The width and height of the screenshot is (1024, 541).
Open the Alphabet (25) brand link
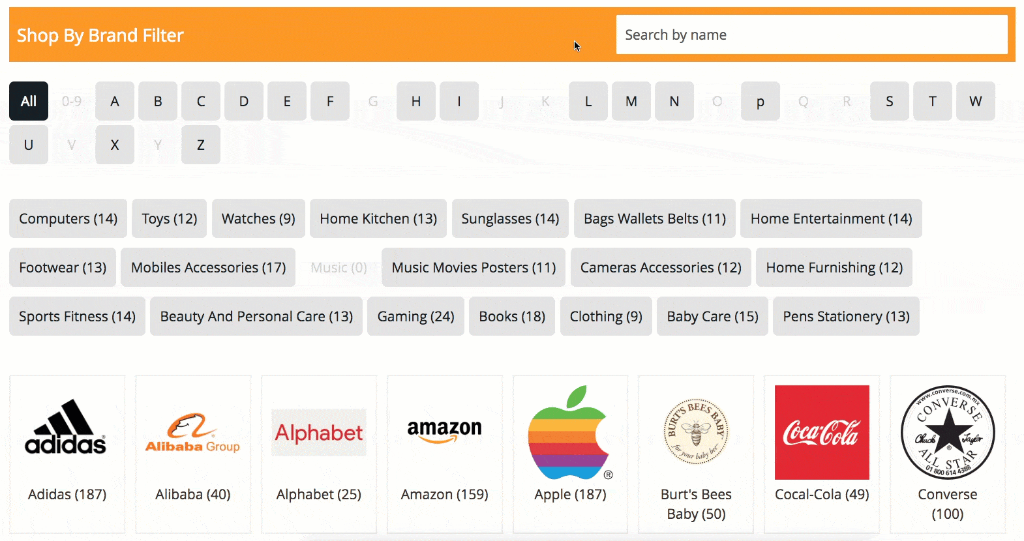[319, 494]
